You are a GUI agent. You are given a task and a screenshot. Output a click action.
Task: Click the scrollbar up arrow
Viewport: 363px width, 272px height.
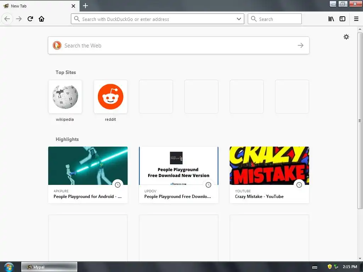(x=360, y=29)
